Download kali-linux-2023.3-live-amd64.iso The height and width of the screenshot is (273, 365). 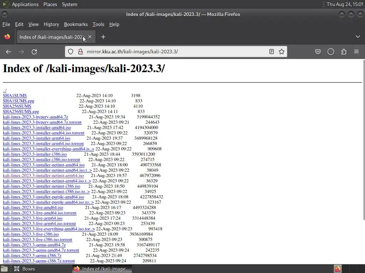(x=33, y=208)
